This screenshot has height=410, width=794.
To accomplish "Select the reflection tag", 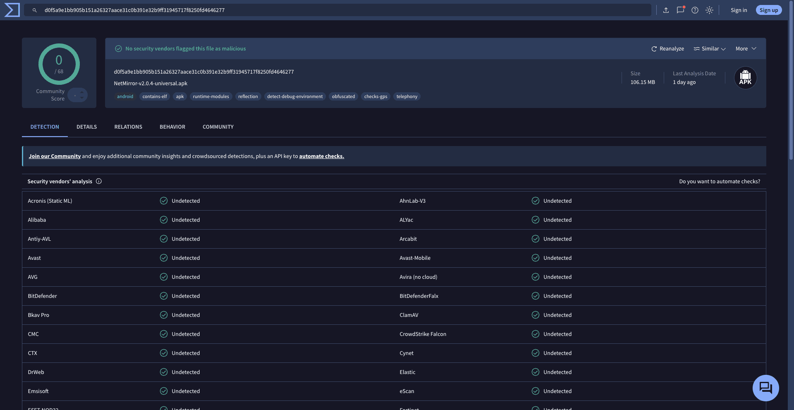I will 248,96.
